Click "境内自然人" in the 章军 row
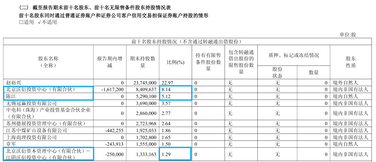376x162 pixels. (x=345, y=144)
